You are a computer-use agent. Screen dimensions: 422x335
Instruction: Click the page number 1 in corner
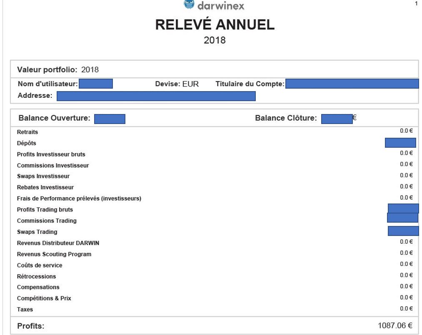point(416,3)
